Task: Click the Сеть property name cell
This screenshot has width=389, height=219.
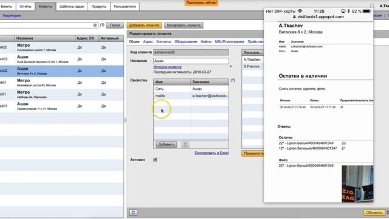Action: [x=172, y=89]
